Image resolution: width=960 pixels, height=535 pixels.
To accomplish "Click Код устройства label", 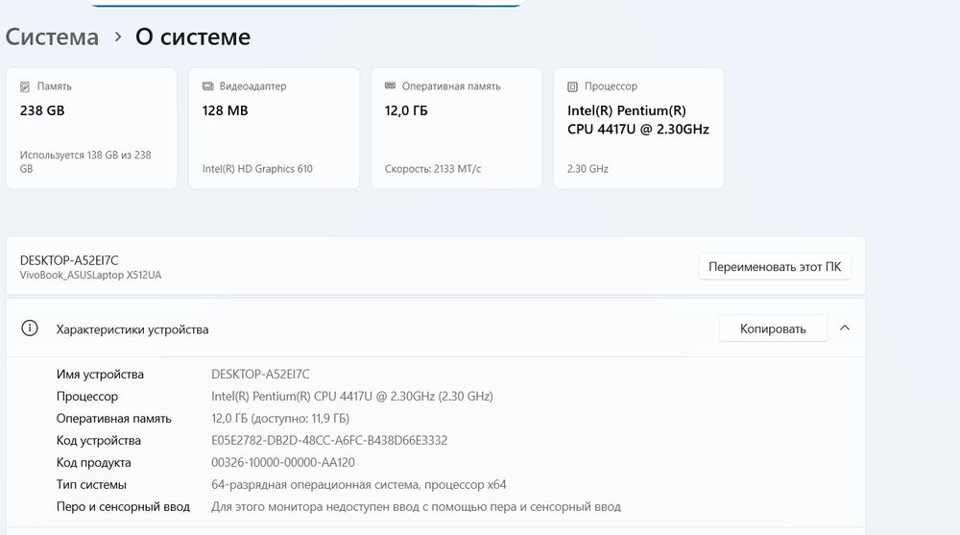I will click(99, 440).
